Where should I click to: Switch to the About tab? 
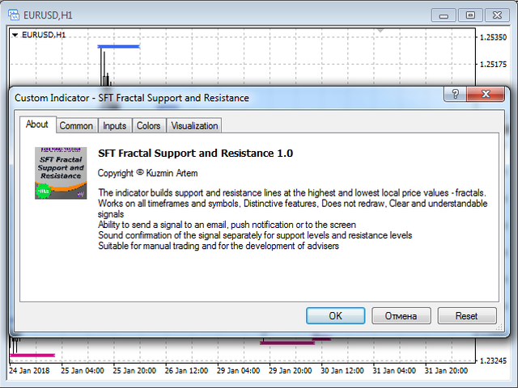pyautogui.click(x=37, y=124)
